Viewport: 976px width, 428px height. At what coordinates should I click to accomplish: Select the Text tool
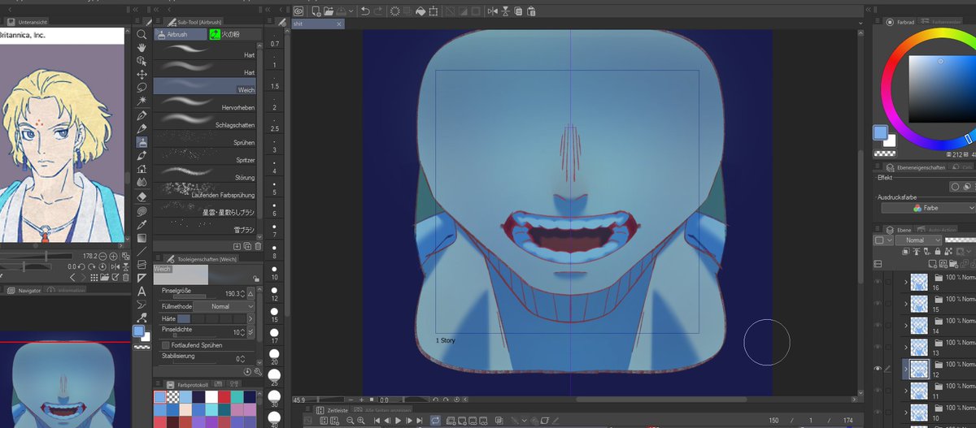[x=142, y=291]
